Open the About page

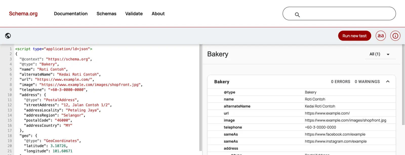[x=158, y=14]
